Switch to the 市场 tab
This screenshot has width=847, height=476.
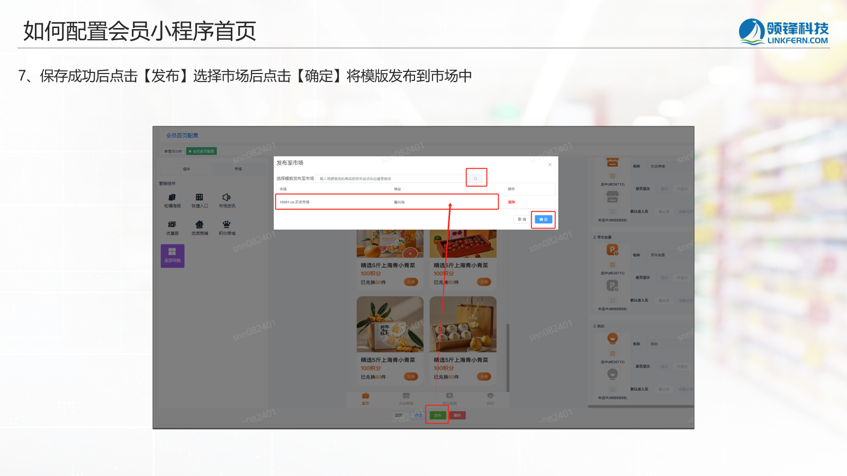tap(238, 169)
